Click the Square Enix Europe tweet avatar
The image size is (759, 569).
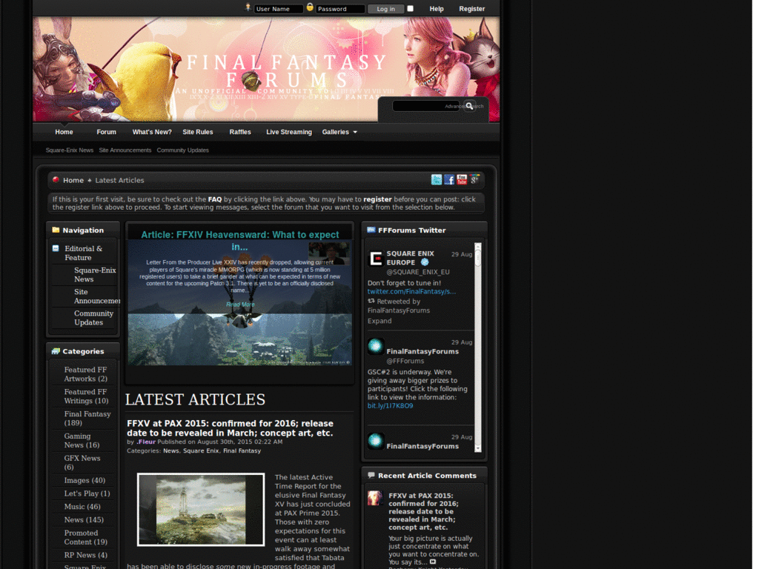click(x=376, y=259)
